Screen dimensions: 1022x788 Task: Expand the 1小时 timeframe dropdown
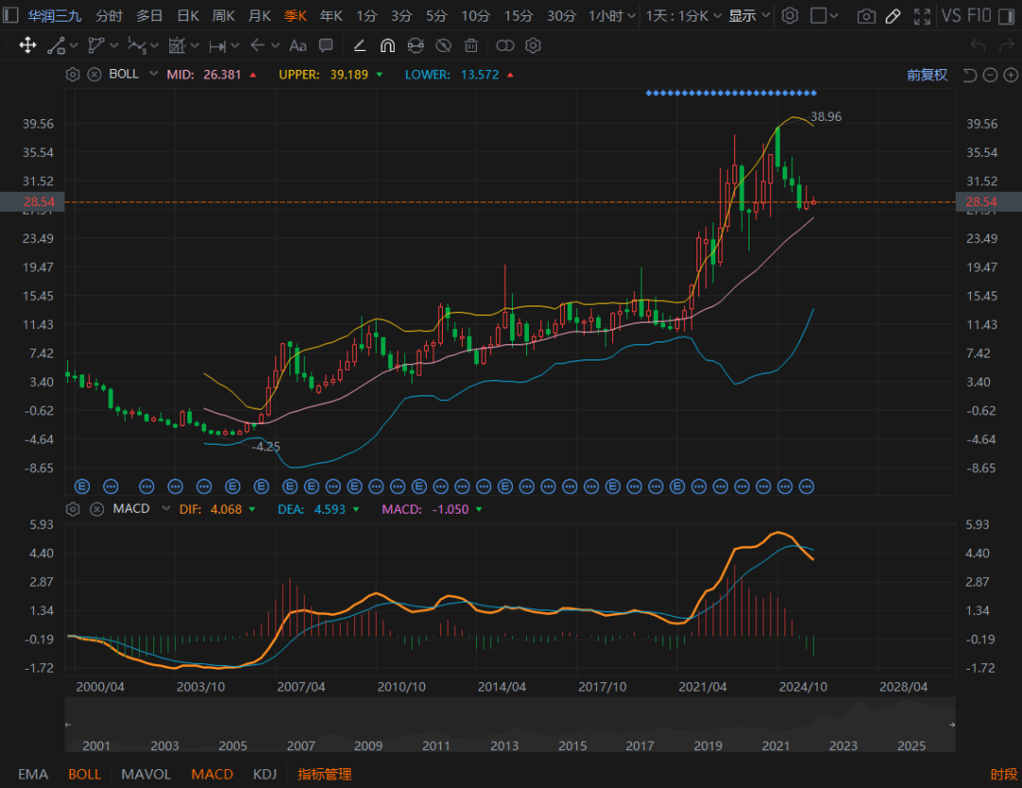[x=611, y=16]
